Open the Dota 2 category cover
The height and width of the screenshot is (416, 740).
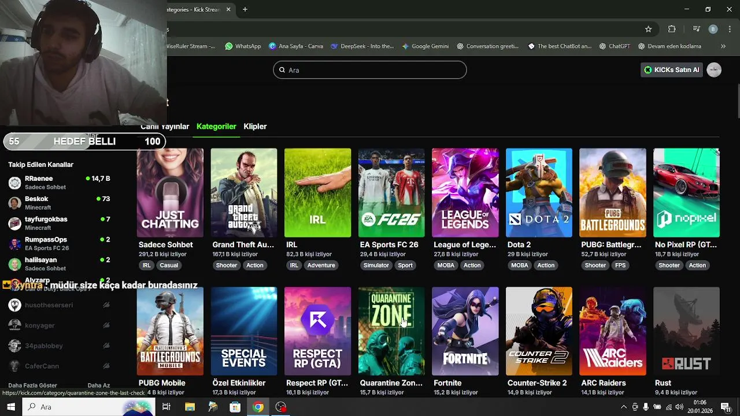coord(539,192)
